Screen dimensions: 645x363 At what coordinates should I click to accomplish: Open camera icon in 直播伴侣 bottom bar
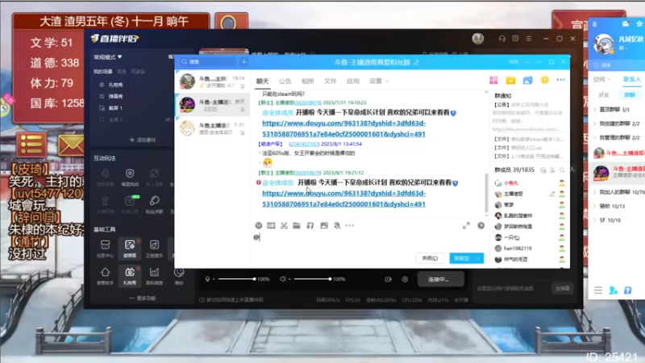[x=388, y=279]
